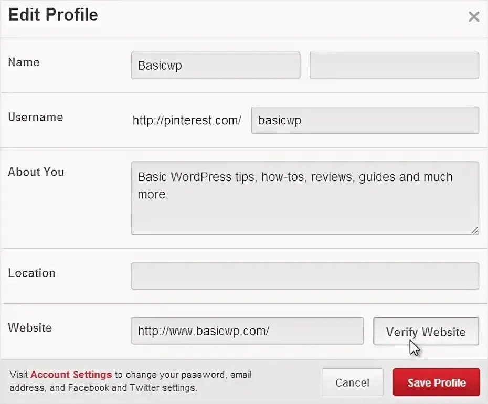
Task: Click the first name field containing Basicwp
Action: pos(215,66)
